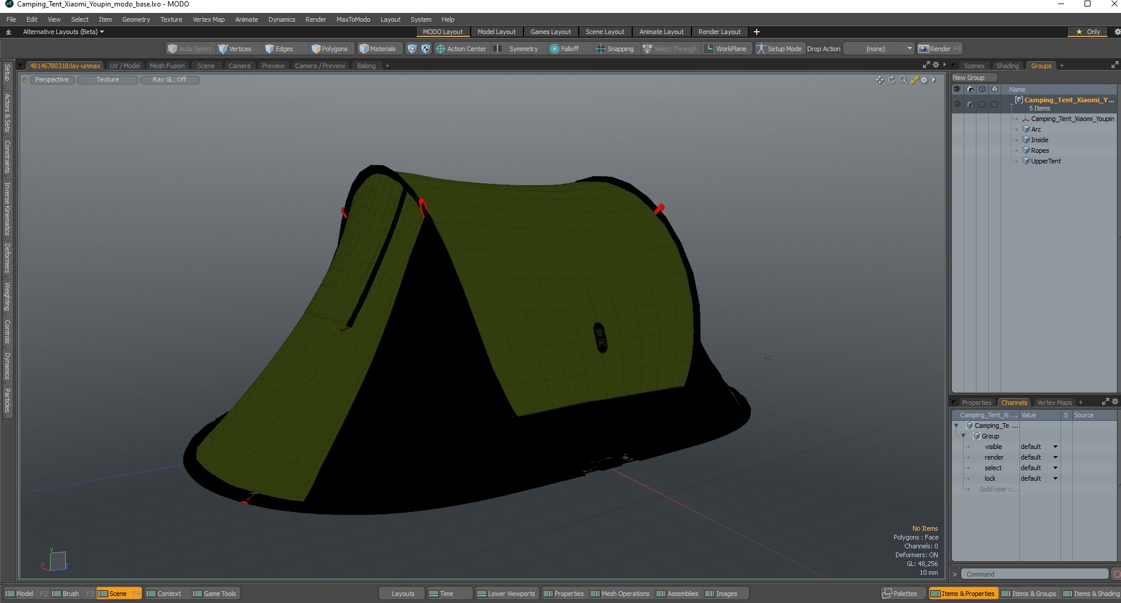Click the Render F9 button
The height and width of the screenshot is (603, 1121).
click(940, 49)
